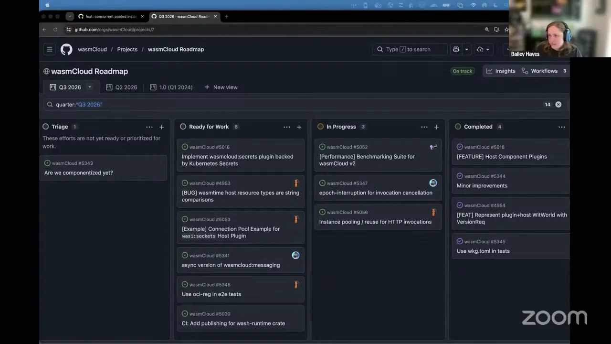611x344 pixels.
Task: Click the Wi-Fi icon in the menu bar
Action: tap(473, 5)
